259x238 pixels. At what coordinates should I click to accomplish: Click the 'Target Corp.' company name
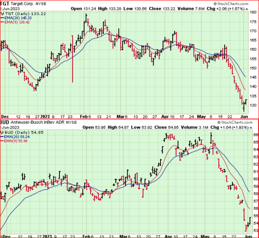pyautogui.click(x=22, y=4)
